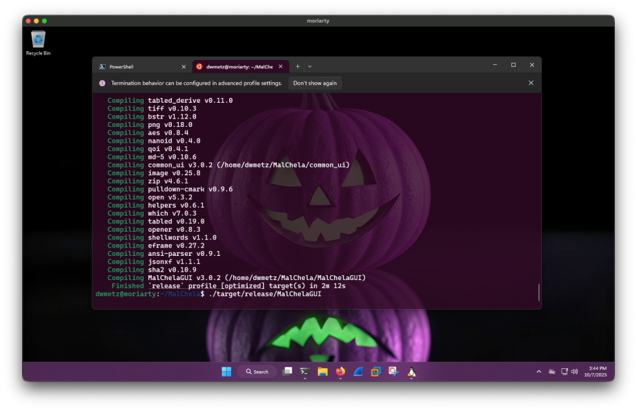The image size is (637, 411).
Task: Click the Terminal icon in the taskbar
Action: pyautogui.click(x=304, y=372)
